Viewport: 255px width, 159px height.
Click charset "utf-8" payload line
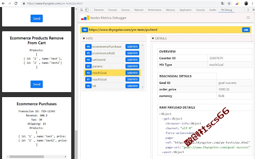point(179,128)
